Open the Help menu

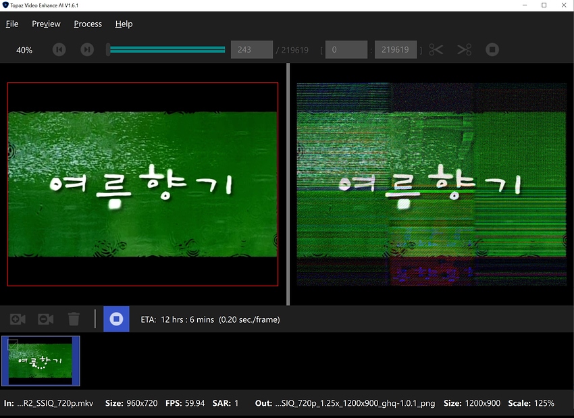[124, 24]
